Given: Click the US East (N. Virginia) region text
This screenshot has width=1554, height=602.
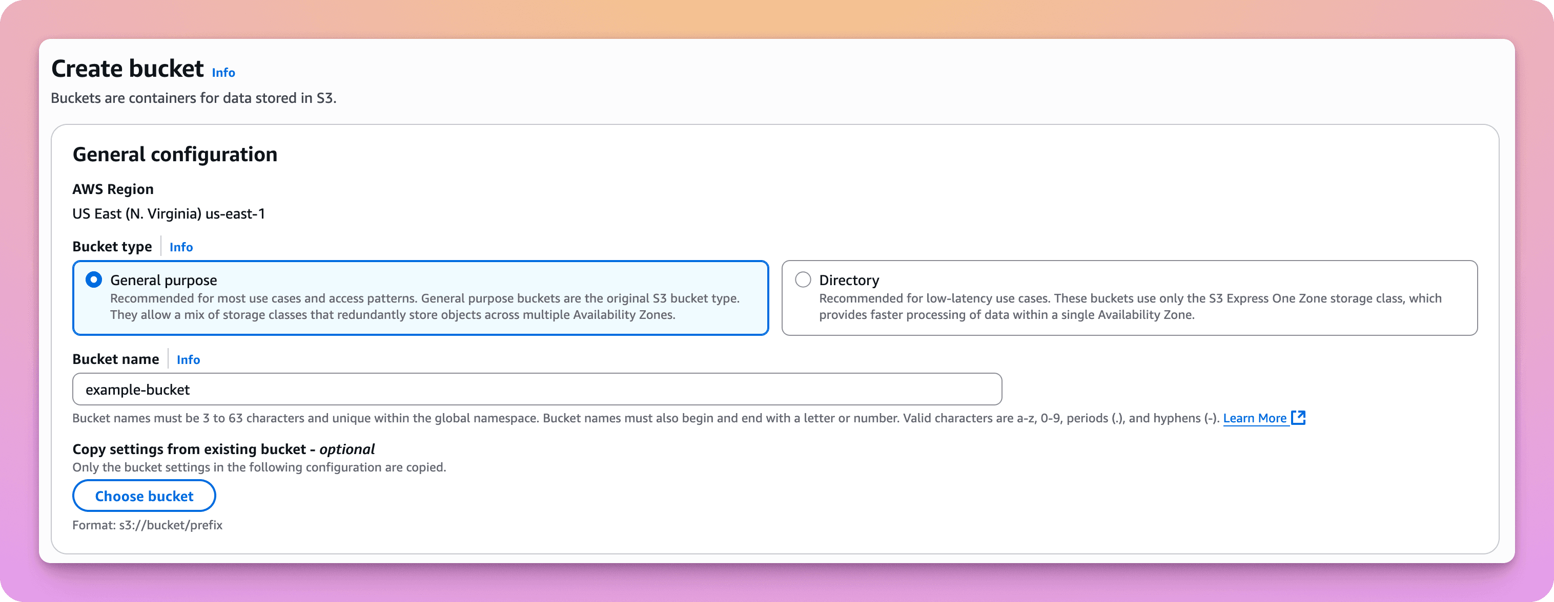Looking at the screenshot, I should (x=168, y=214).
